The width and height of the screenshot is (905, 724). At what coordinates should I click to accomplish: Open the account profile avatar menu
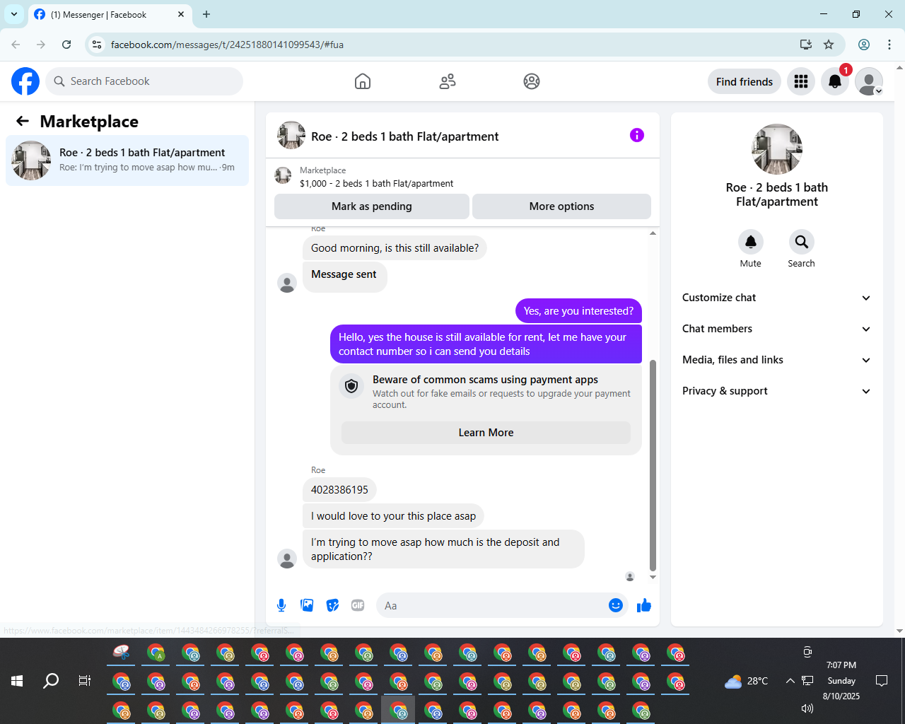[x=869, y=81]
